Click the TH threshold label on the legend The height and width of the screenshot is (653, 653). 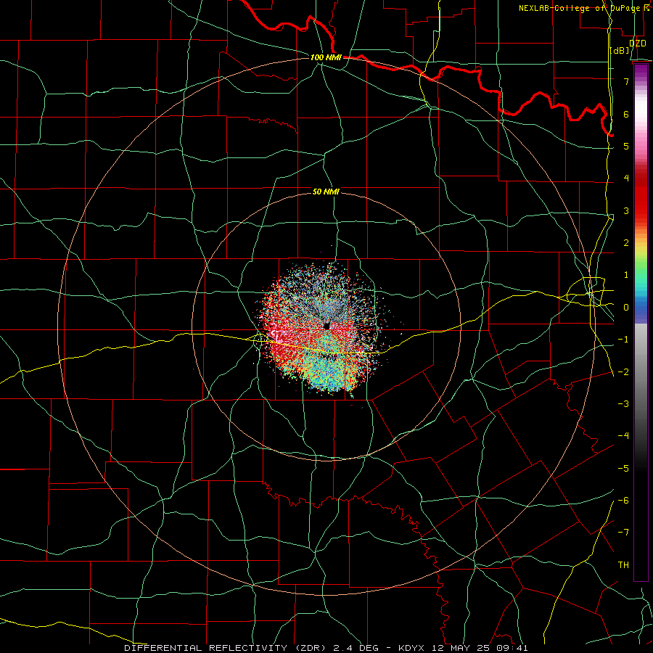pyautogui.click(x=623, y=565)
